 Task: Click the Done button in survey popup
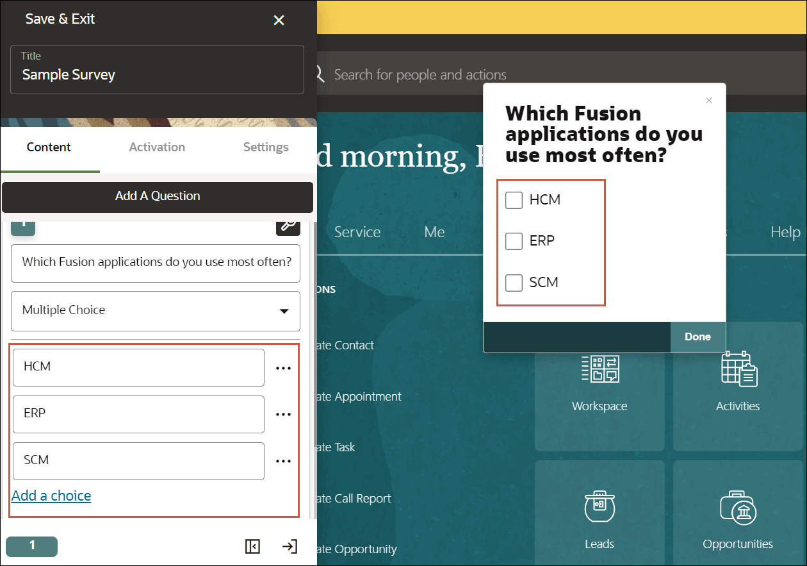point(697,337)
